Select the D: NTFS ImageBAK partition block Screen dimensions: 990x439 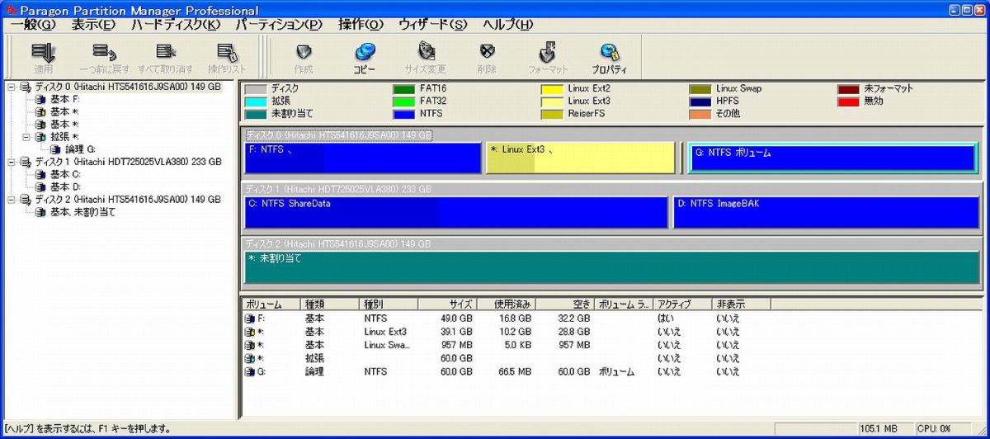point(826,213)
